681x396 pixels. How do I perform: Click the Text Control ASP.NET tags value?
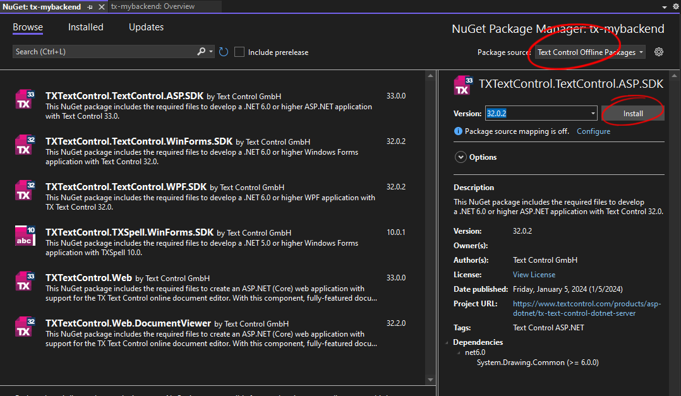point(548,328)
